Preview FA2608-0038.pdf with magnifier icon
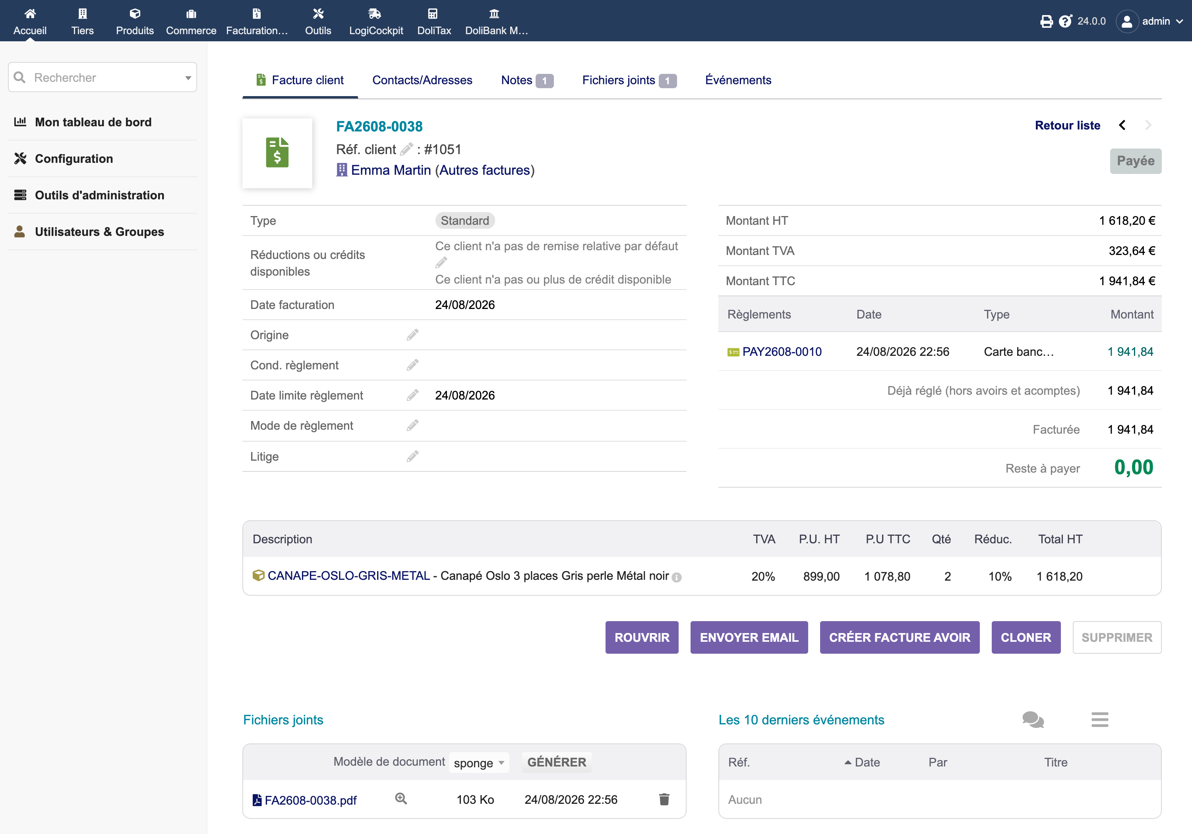 (x=401, y=799)
